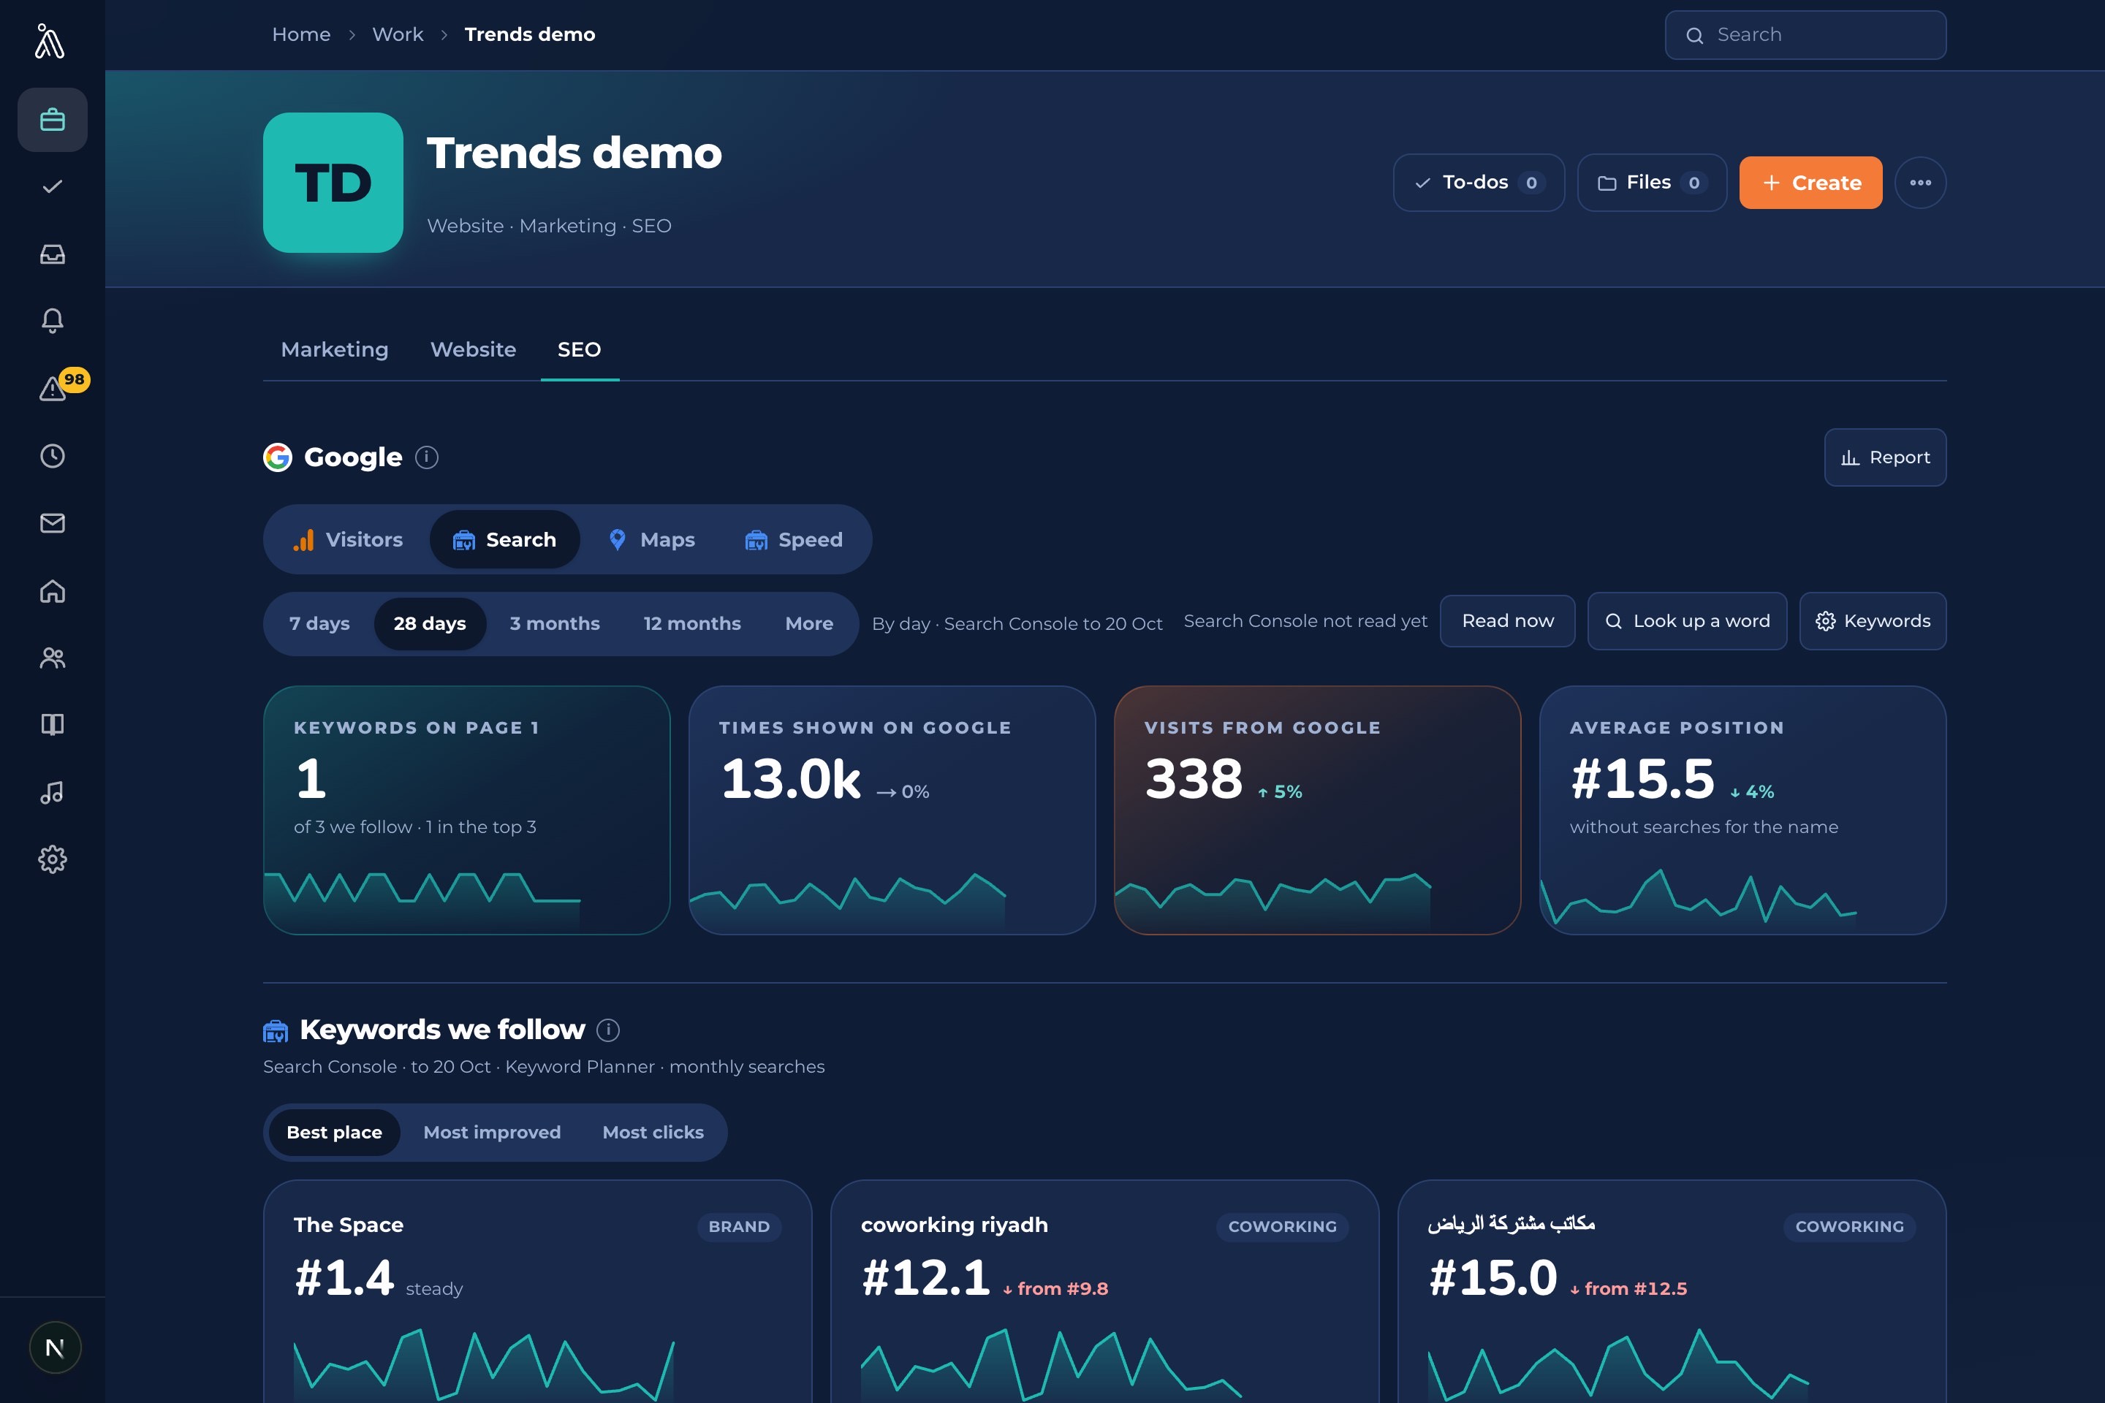Open the settings gear icon in sidebar
Image resolution: width=2105 pixels, height=1403 pixels.
click(x=52, y=859)
